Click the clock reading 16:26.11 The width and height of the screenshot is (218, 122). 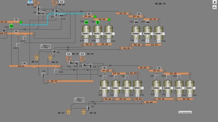tap(160, 4)
